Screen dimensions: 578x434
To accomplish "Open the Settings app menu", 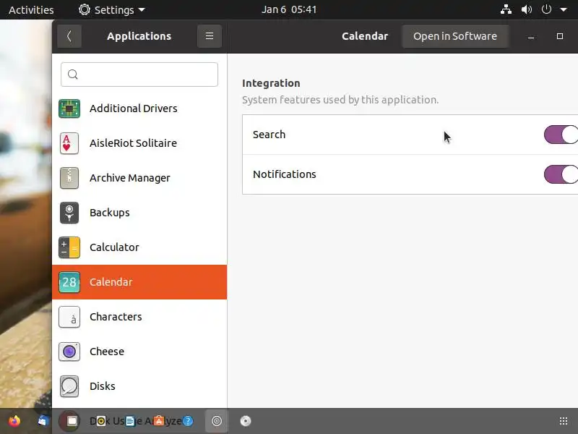I will pyautogui.click(x=112, y=10).
